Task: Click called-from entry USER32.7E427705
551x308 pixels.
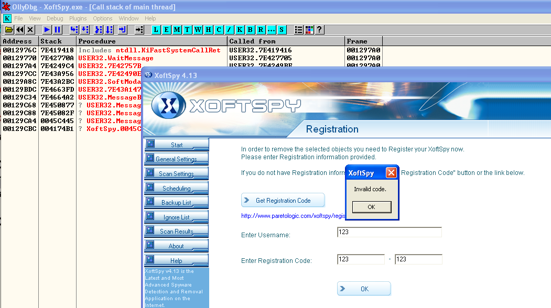Action: (261, 58)
